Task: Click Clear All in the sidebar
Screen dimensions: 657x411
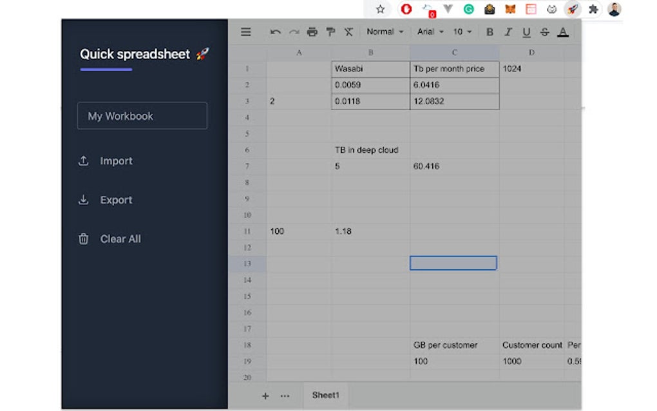Action: (120, 238)
